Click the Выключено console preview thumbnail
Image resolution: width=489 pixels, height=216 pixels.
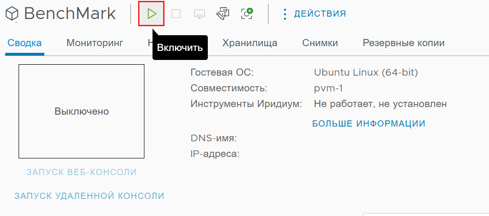(x=81, y=111)
